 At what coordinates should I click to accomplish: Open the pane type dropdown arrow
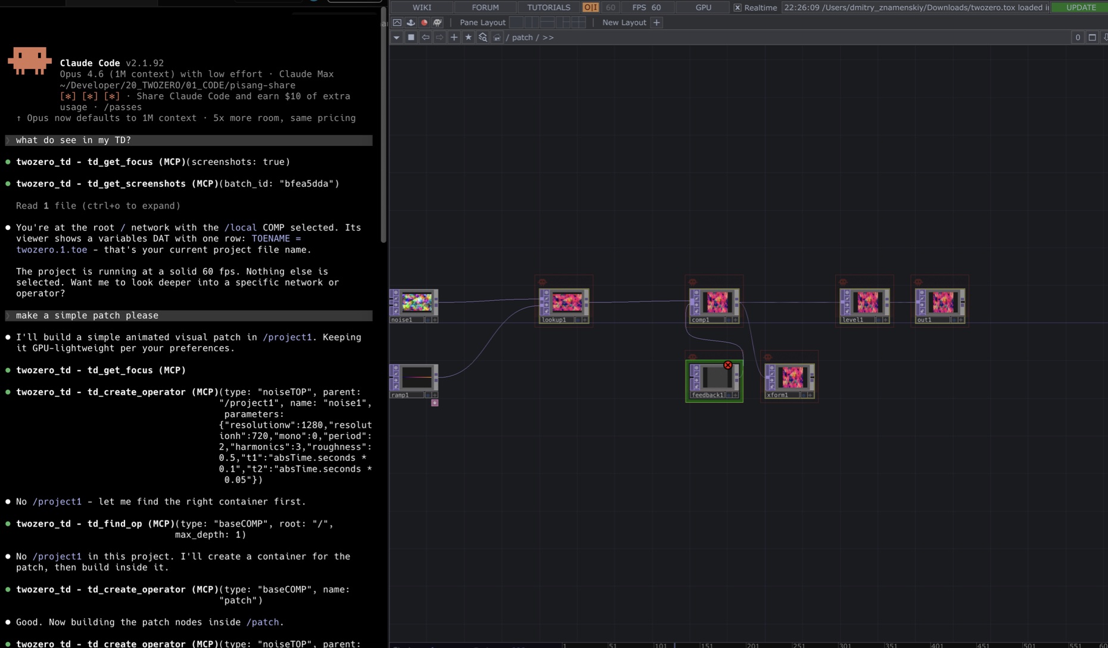pyautogui.click(x=397, y=38)
